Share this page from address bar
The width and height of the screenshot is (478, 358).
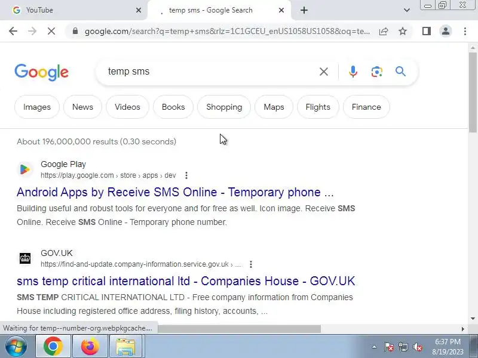pos(384,31)
